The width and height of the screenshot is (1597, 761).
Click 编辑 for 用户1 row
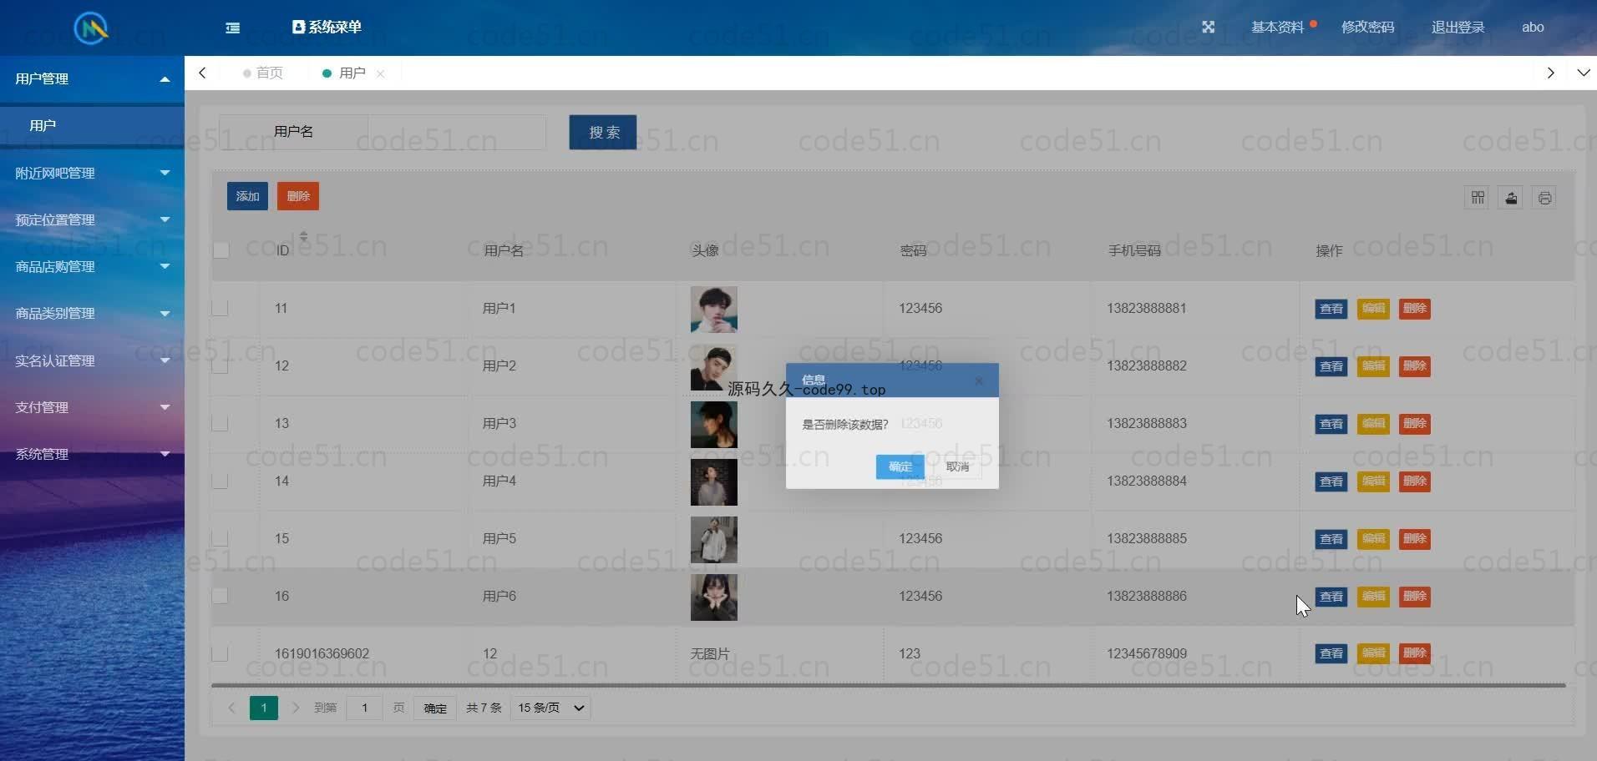click(1374, 309)
